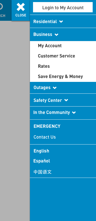Viewport: 96px width, 221px height.
Task: Open the Rates submenu link
Action: (44, 66)
